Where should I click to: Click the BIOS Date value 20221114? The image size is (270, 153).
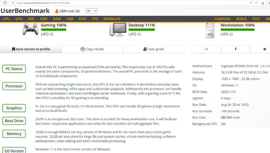[228, 92]
